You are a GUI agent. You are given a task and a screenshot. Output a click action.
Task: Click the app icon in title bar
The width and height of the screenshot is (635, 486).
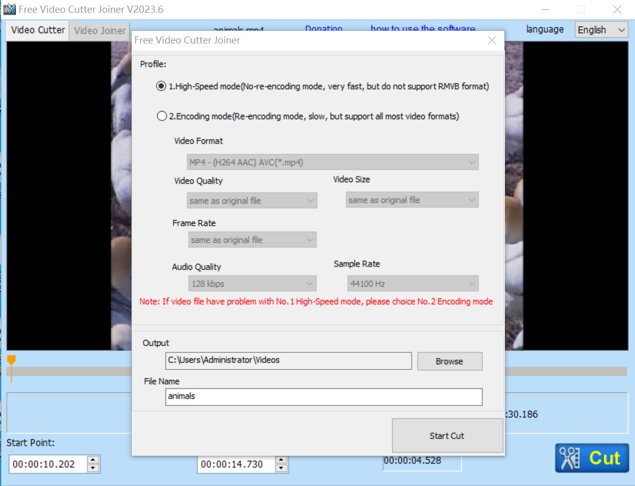click(9, 9)
